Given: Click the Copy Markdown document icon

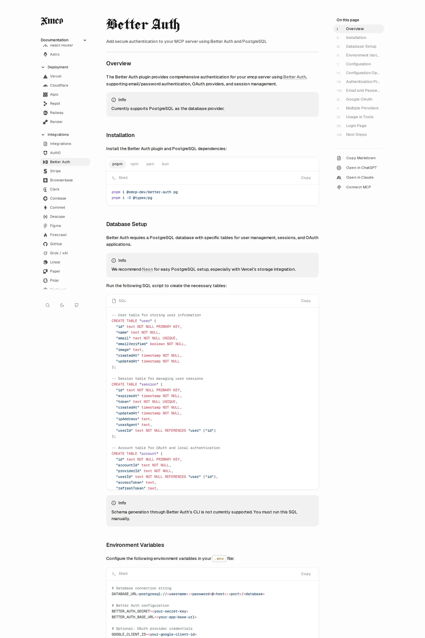Looking at the screenshot, I should [339, 158].
